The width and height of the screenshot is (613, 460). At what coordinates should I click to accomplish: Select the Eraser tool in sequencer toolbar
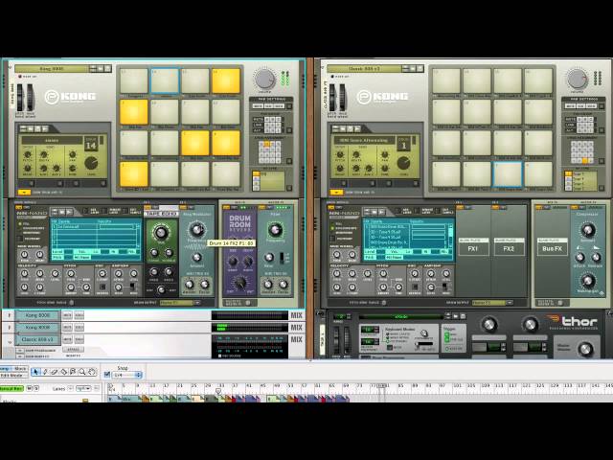(55, 372)
